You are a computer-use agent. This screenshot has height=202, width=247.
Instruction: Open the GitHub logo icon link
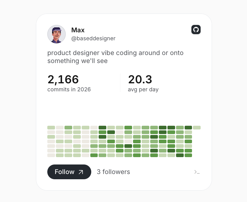tap(196, 30)
